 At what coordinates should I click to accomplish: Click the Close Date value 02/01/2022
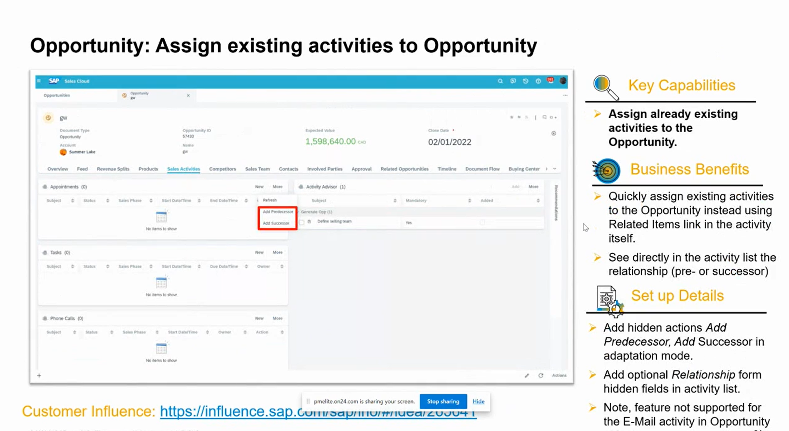(449, 142)
